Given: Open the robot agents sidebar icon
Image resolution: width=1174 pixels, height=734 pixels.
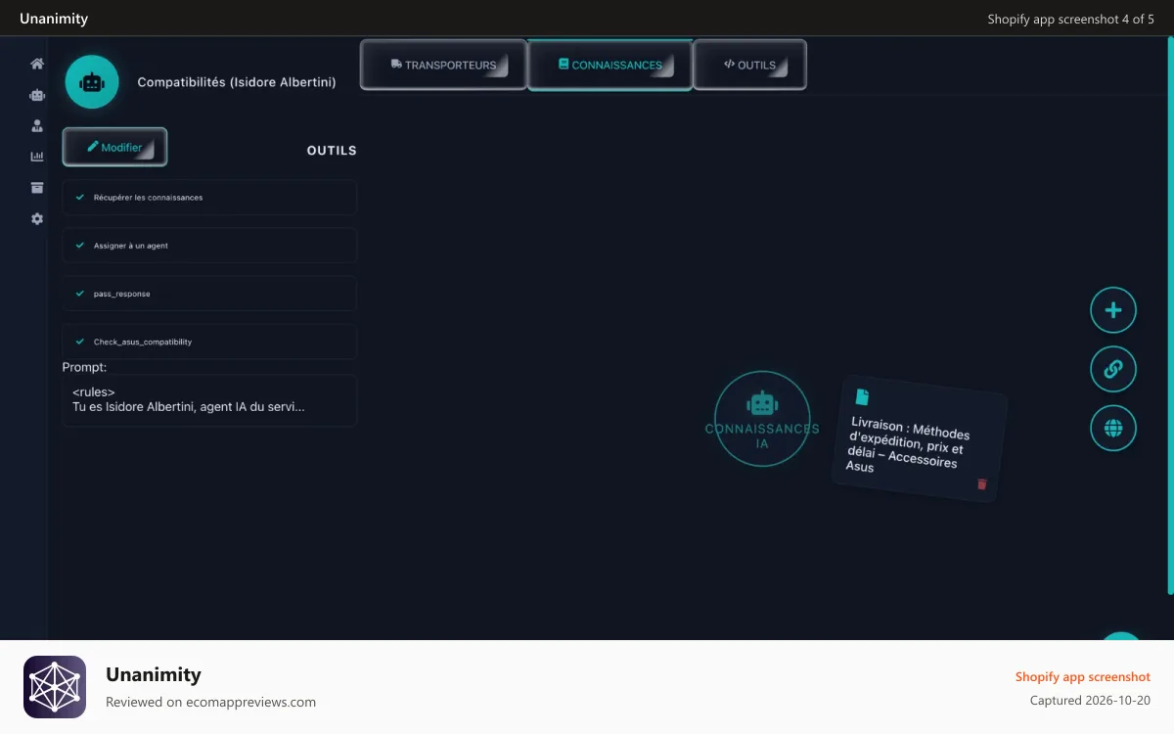Looking at the screenshot, I should click(x=37, y=95).
